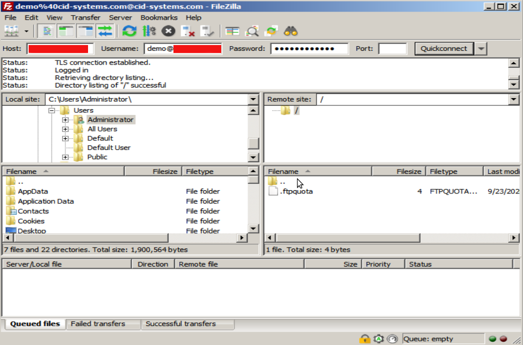
Task: Select the Cookies folder row
Action: point(126,221)
